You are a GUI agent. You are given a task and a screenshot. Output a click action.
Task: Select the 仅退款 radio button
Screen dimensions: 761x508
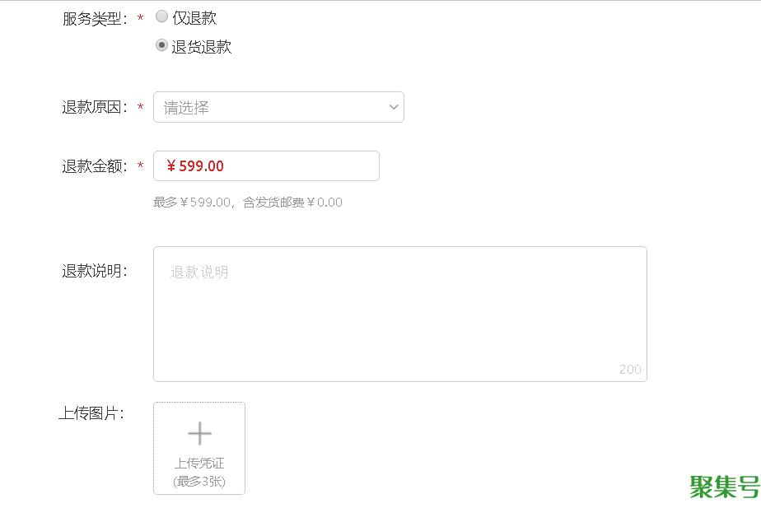point(161,16)
